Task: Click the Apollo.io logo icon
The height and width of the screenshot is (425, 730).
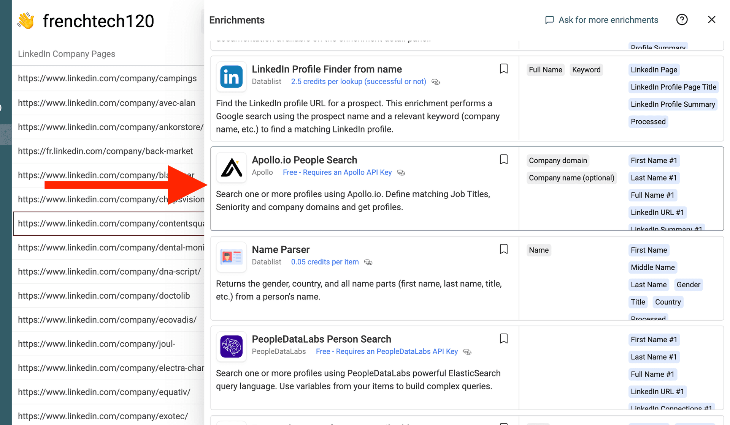Action: (x=231, y=168)
